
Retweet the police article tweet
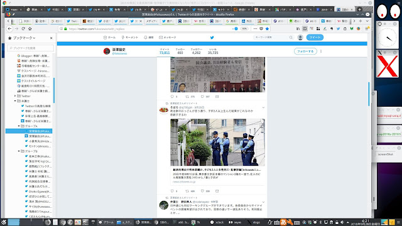(187, 191)
